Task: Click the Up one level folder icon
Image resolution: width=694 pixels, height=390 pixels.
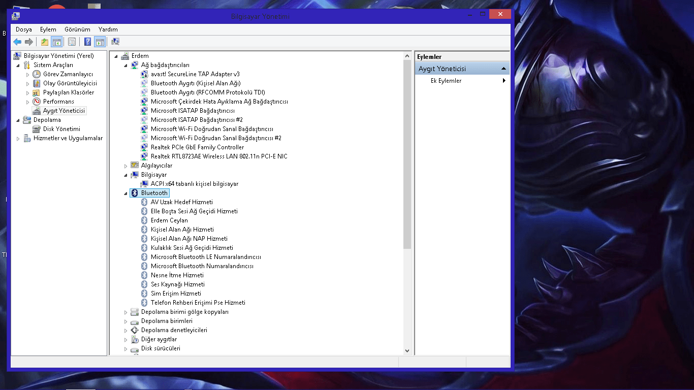Action: coord(45,42)
